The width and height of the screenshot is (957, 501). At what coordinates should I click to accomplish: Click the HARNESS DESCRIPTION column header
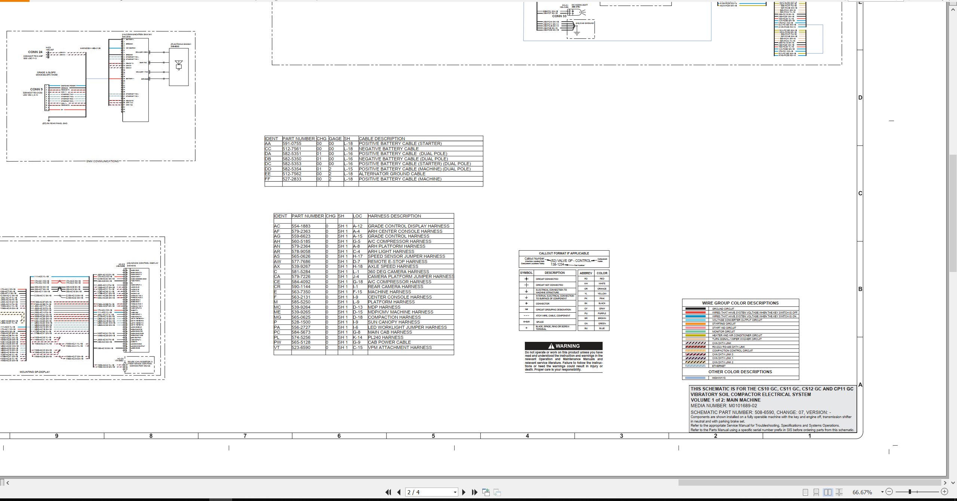394,216
